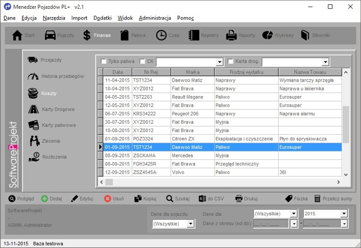Click the table scroll right arrow
This screenshot has height=248, width=361.
(x=338, y=182)
